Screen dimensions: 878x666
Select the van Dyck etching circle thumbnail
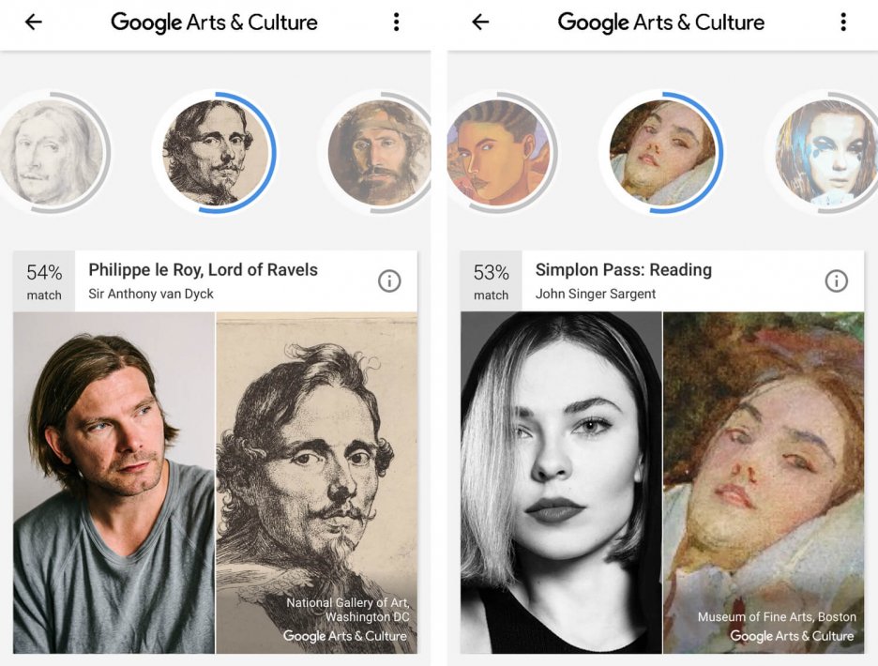[215, 152]
